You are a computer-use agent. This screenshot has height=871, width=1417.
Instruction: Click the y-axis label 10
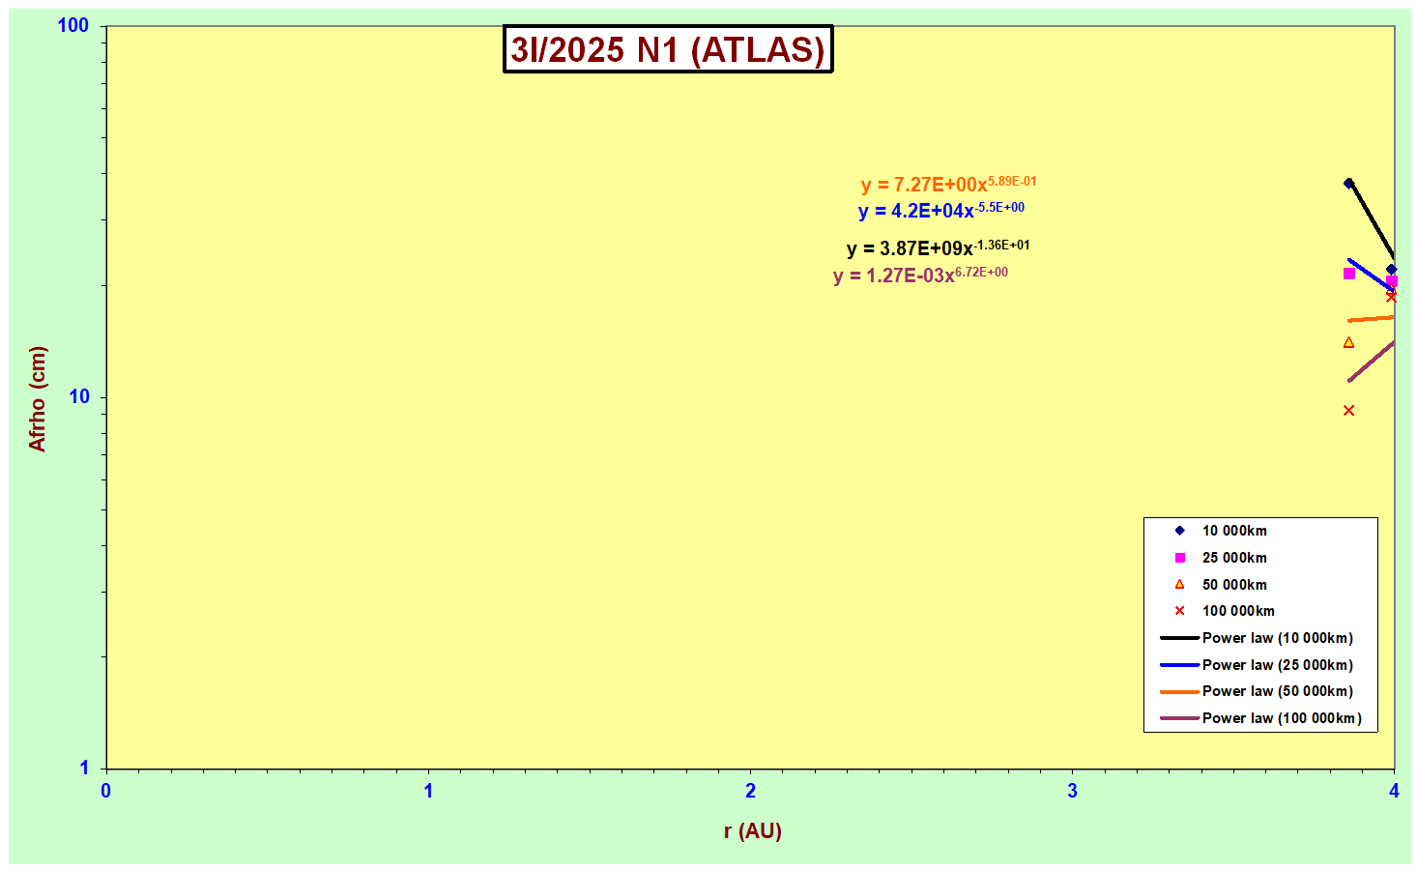click(x=79, y=396)
